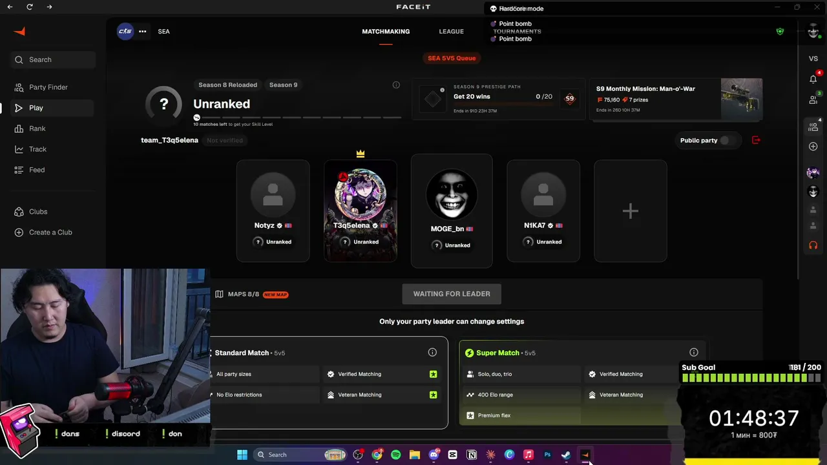The image size is (827, 465).
Task: Open Spotify from the taskbar
Action: [x=395, y=455]
